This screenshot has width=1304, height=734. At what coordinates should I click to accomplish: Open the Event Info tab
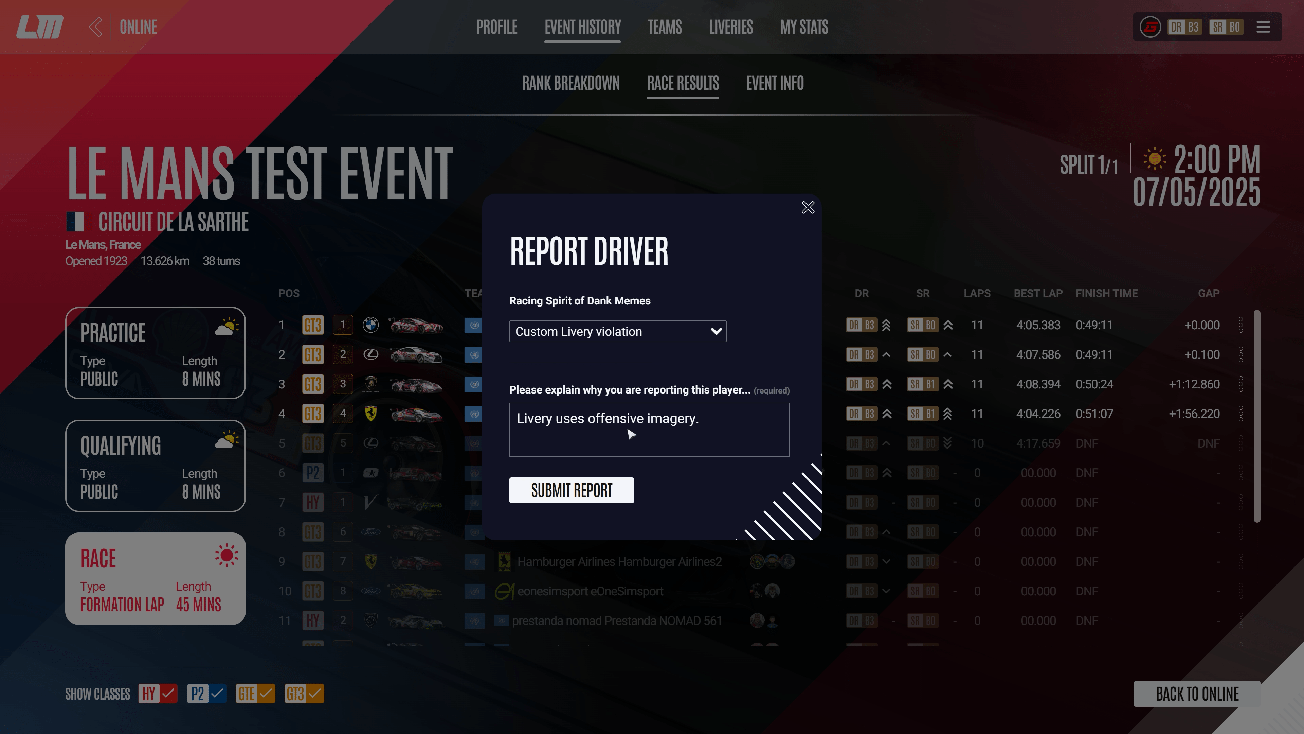775,83
